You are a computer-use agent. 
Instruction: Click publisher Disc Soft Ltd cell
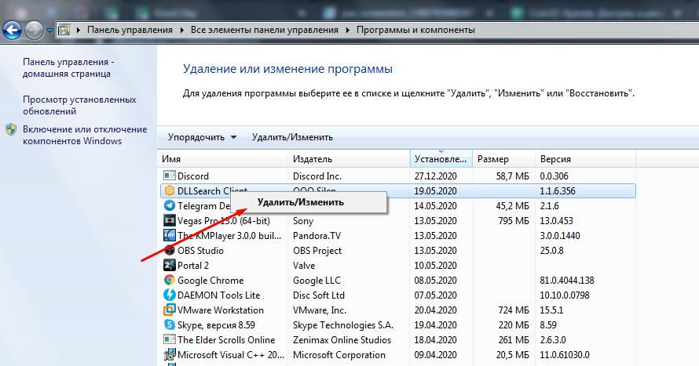click(x=319, y=295)
